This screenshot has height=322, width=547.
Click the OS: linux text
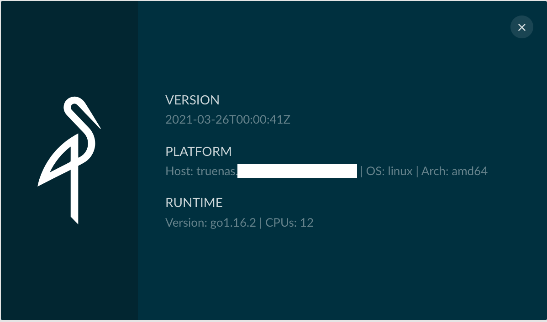pyautogui.click(x=389, y=171)
